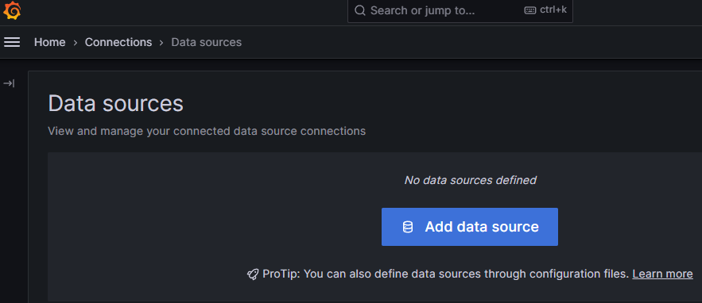Click the Grafana logo icon
The height and width of the screenshot is (303, 702).
[x=12, y=10]
